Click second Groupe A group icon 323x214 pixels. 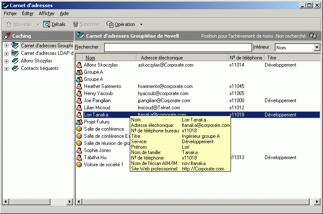[79, 79]
